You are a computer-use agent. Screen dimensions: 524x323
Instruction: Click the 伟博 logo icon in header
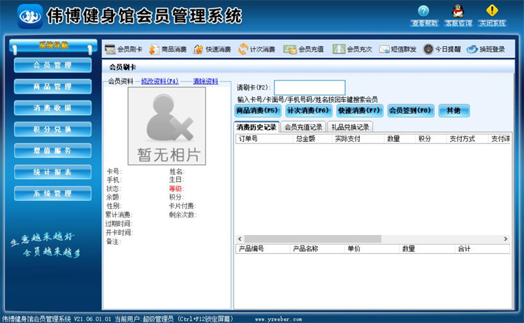tap(30, 16)
